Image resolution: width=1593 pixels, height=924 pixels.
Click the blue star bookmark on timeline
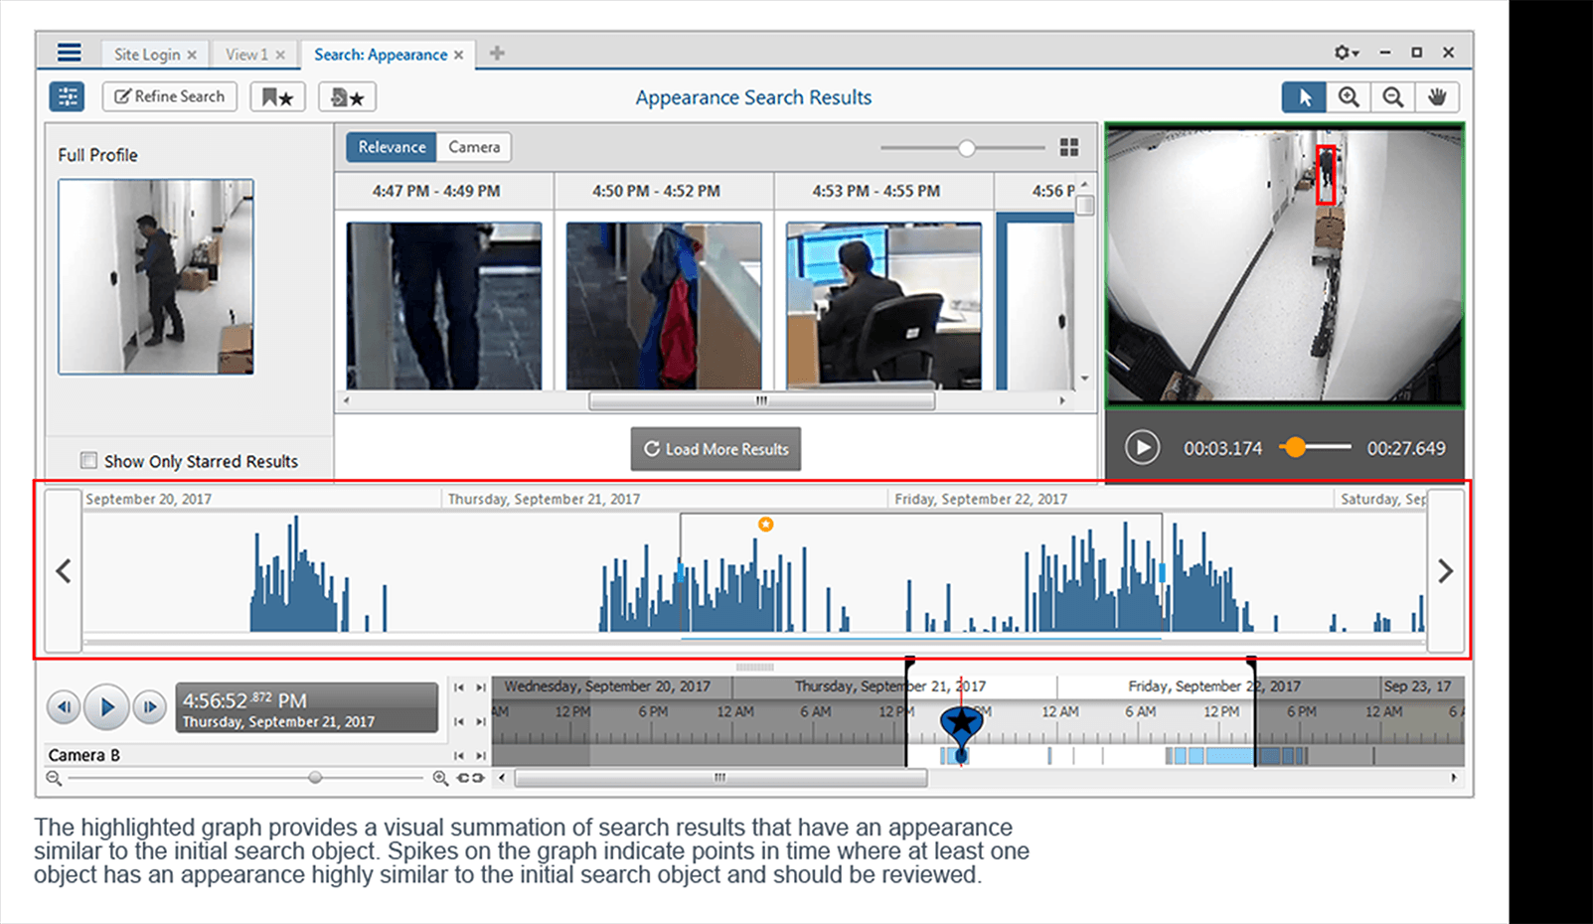point(961,723)
